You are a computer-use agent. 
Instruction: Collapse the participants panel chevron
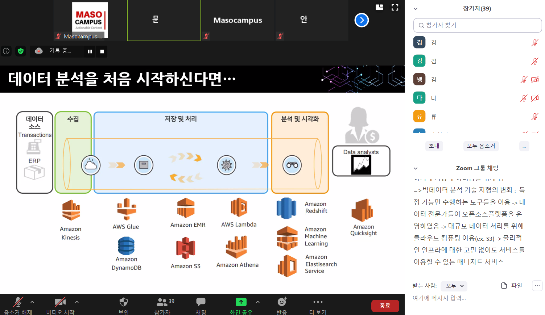coord(416,9)
